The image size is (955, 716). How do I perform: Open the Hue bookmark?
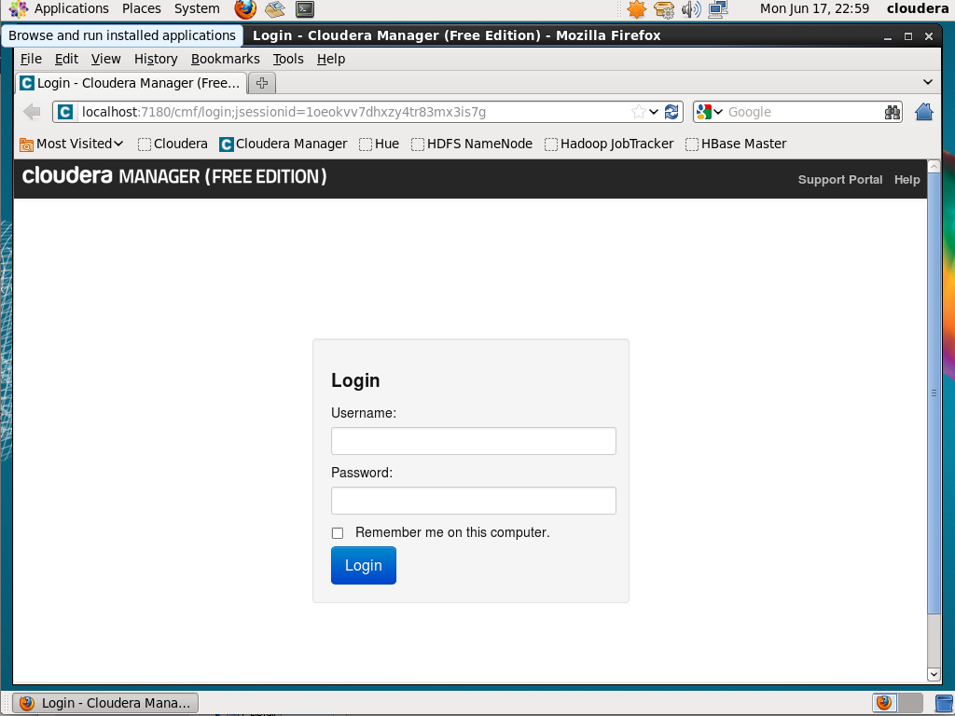coord(380,145)
